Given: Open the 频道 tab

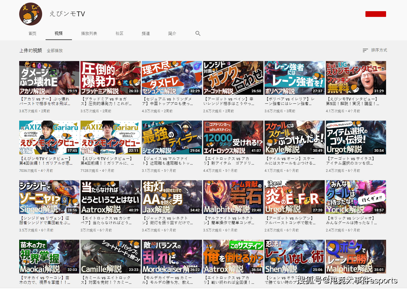Looking at the screenshot, I should point(146,34).
